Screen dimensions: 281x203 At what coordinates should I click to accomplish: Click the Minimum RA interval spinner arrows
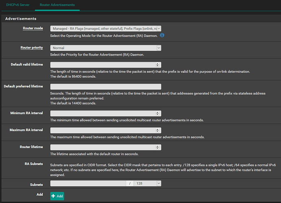click(x=158, y=114)
